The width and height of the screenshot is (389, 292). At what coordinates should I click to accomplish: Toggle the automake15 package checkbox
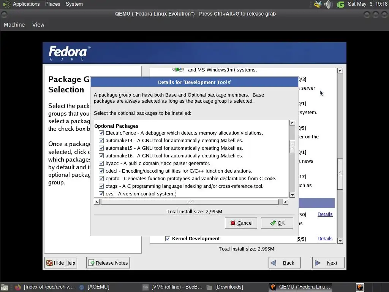coord(101,148)
